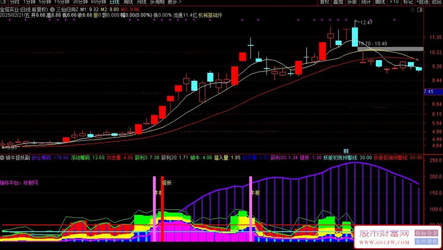Switch to 分时 intraday chart tab

pos(14,2)
